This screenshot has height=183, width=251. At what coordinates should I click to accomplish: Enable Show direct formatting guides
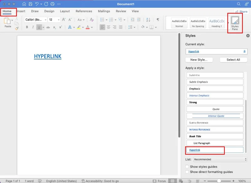click(x=187, y=172)
